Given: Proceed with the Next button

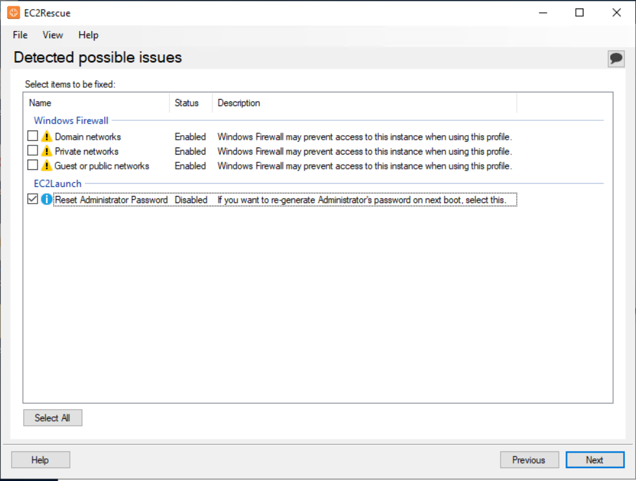Looking at the screenshot, I should coord(595,460).
